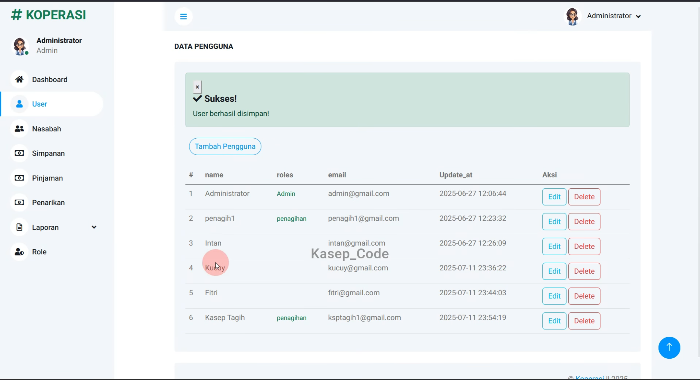Delete the Administrator user row

click(x=584, y=197)
